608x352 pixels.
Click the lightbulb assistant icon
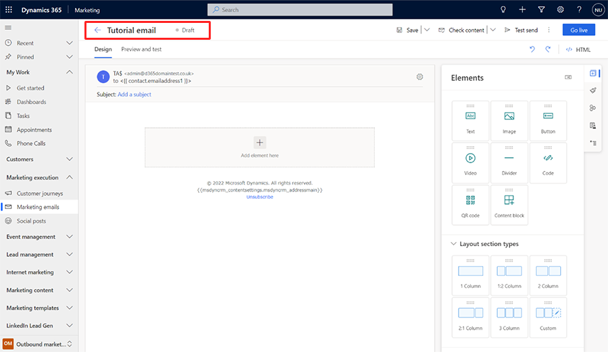(x=503, y=9)
